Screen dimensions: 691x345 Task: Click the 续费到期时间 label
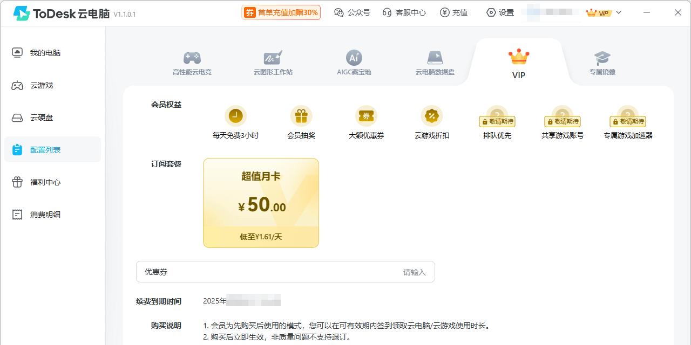coord(159,301)
